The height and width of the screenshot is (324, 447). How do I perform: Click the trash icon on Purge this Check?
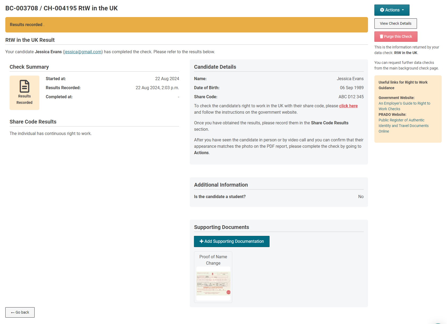(x=381, y=37)
